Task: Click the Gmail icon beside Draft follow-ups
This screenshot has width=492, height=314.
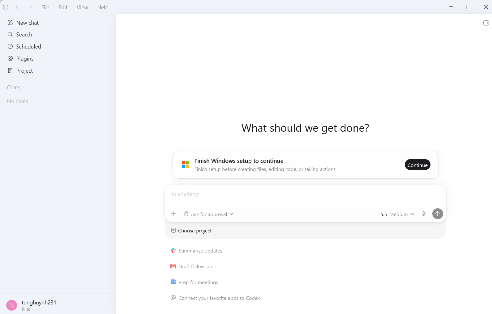Action: (173, 266)
